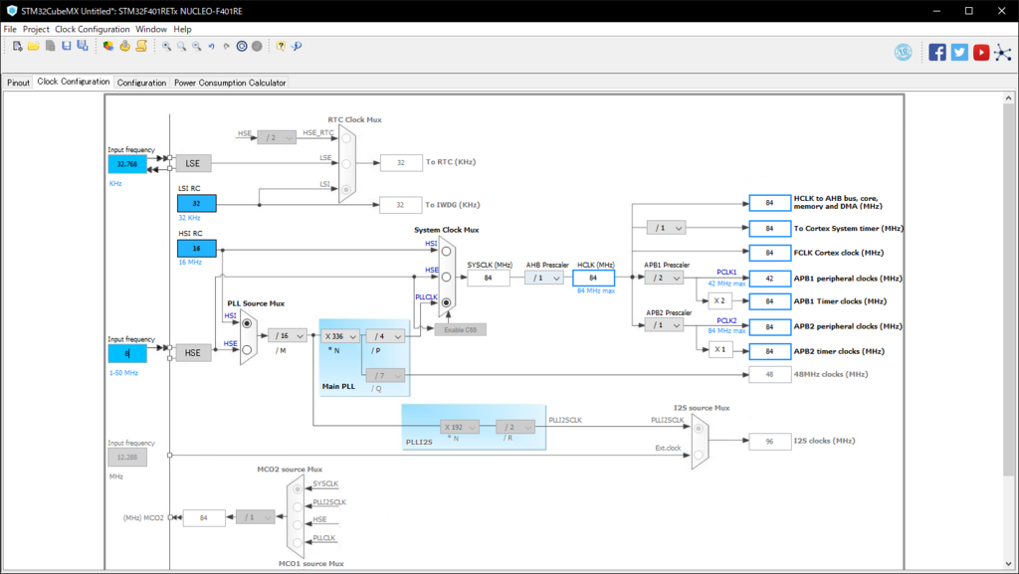Select HSE in PLL Source Mux
Viewport: 1019px width, 574px height.
247,350
